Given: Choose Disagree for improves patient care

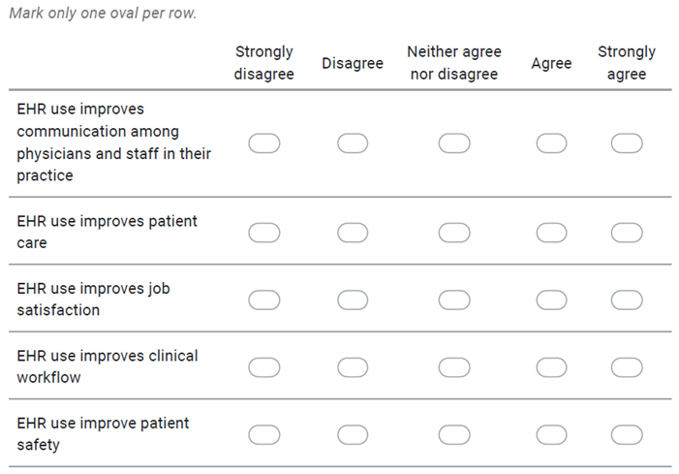Looking at the screenshot, I should (x=353, y=233).
